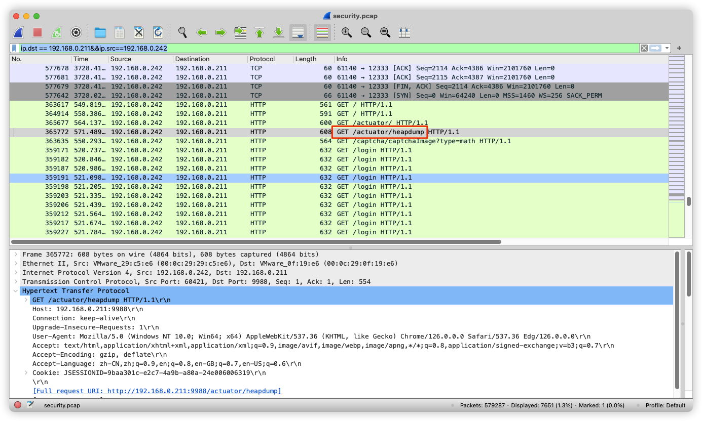Select packet 577642 SYN row

click(x=339, y=96)
